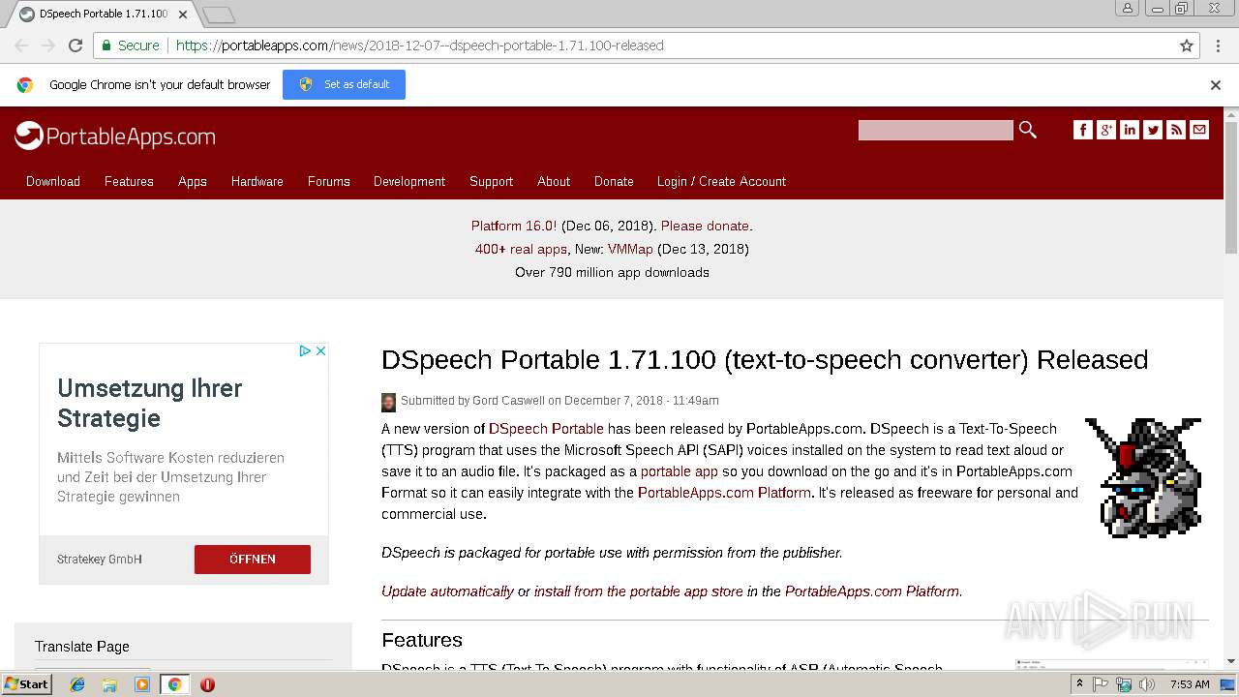Open the VMMap new app link
The image size is (1239, 697).
[x=630, y=249]
